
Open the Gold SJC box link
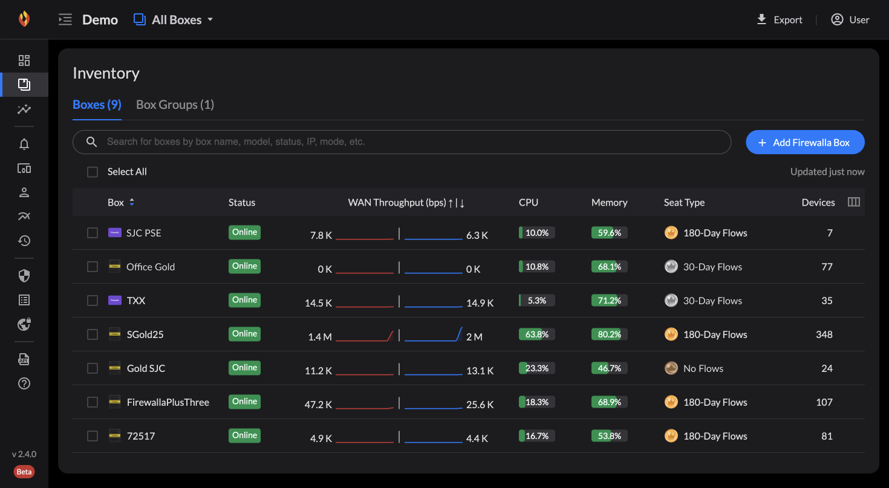coord(146,368)
